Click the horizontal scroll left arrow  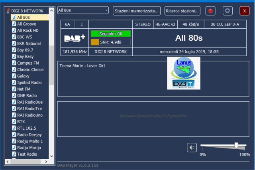coord(8,162)
